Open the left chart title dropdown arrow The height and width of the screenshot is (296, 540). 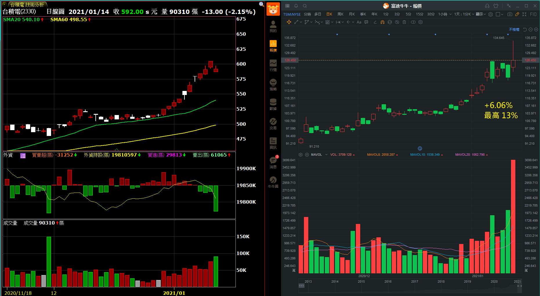tap(5, 4)
